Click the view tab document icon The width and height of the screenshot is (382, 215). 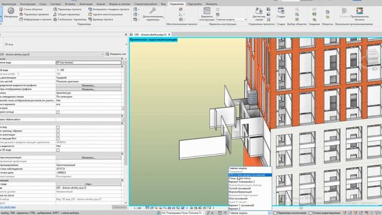pos(131,35)
